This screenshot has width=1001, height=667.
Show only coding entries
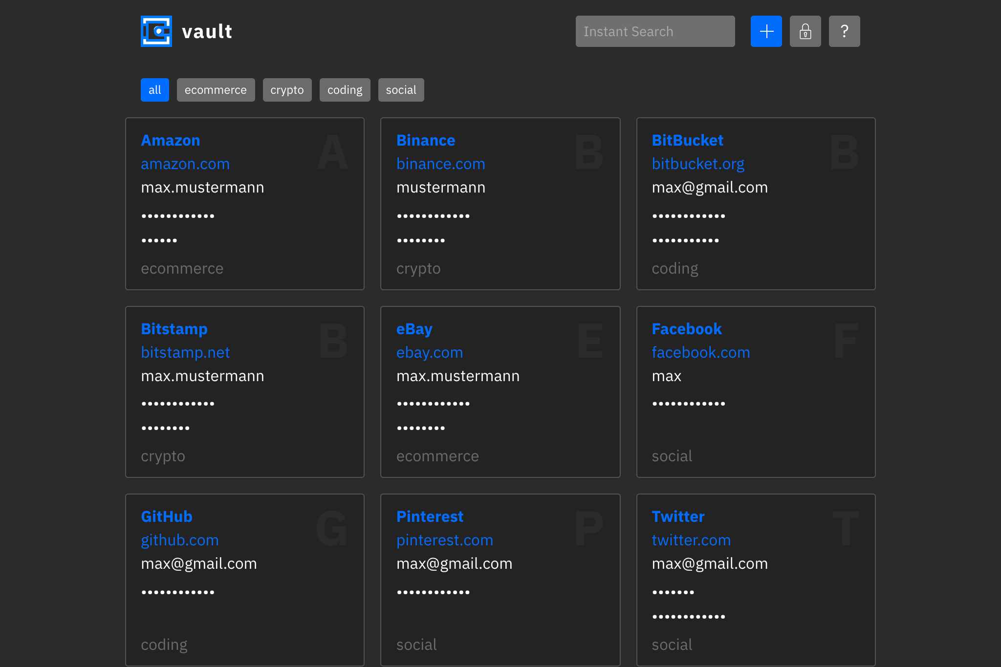(x=345, y=90)
